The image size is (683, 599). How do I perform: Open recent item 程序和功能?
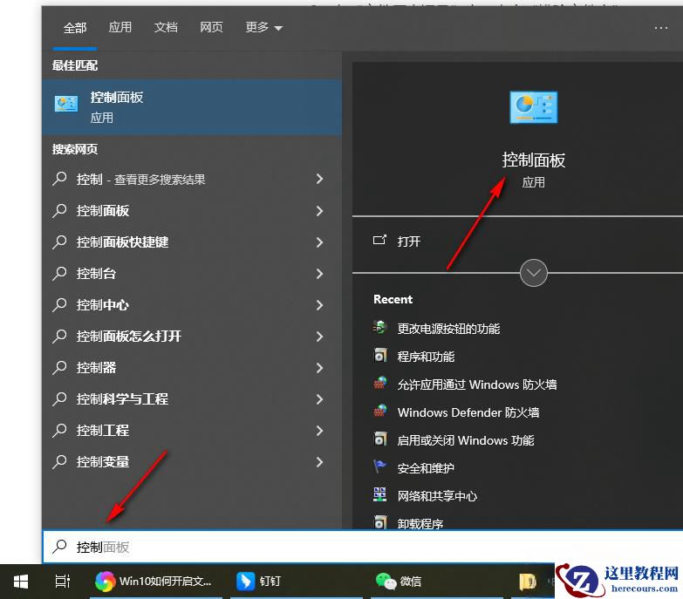pos(426,357)
